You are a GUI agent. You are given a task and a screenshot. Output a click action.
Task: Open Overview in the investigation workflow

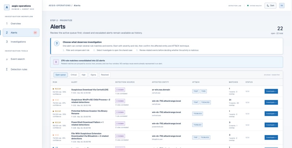tap(21, 23)
